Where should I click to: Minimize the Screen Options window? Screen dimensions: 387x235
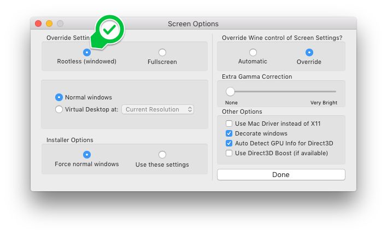[49, 23]
